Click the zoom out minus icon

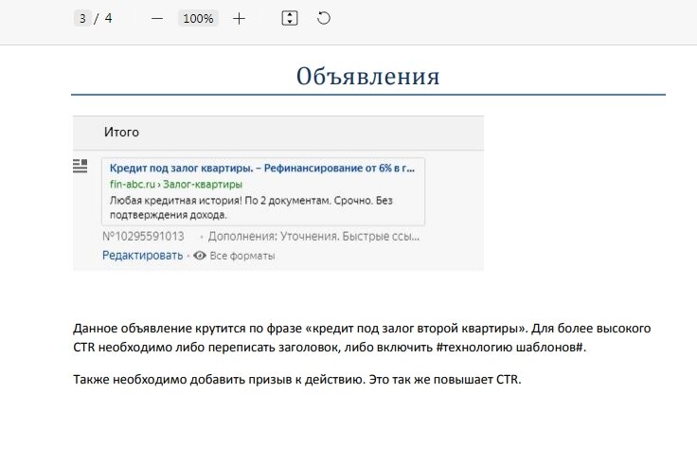pyautogui.click(x=157, y=19)
